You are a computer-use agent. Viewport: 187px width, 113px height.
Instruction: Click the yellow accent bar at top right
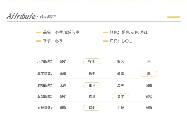174,17
